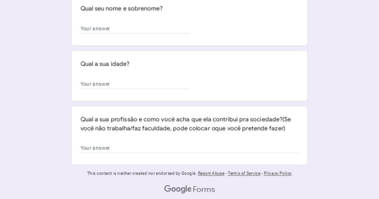Click 'This content is neither created' disclaimer text
The height and width of the screenshot is (199, 379).
(142, 173)
